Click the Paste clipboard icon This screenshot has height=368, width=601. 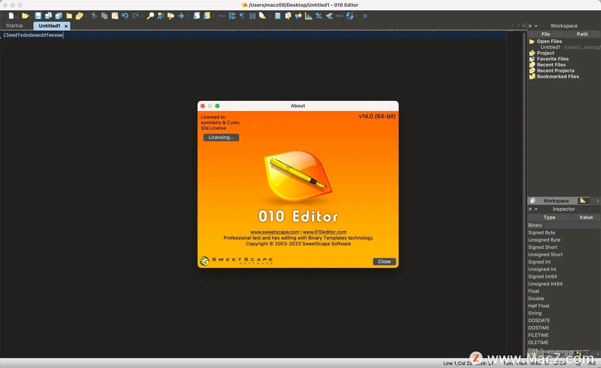pyautogui.click(x=115, y=16)
